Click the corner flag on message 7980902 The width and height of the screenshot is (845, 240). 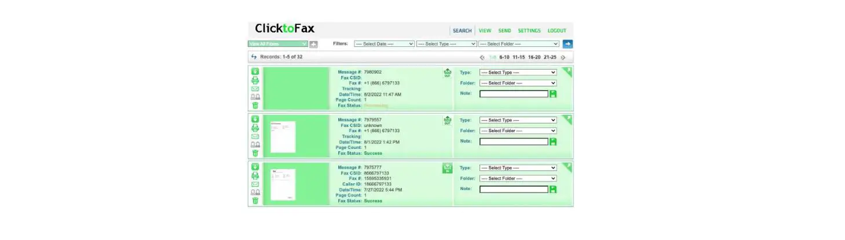coord(568,71)
